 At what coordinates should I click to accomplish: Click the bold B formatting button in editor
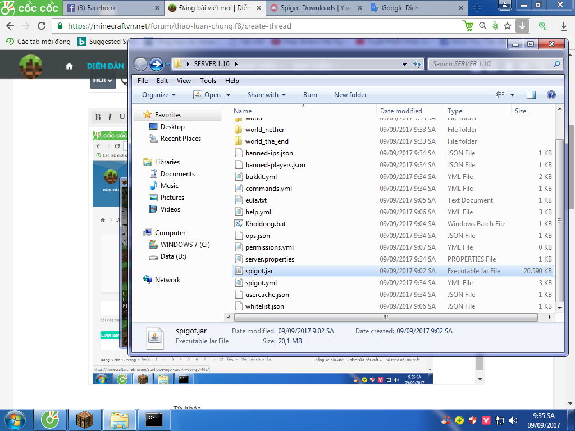98,117
